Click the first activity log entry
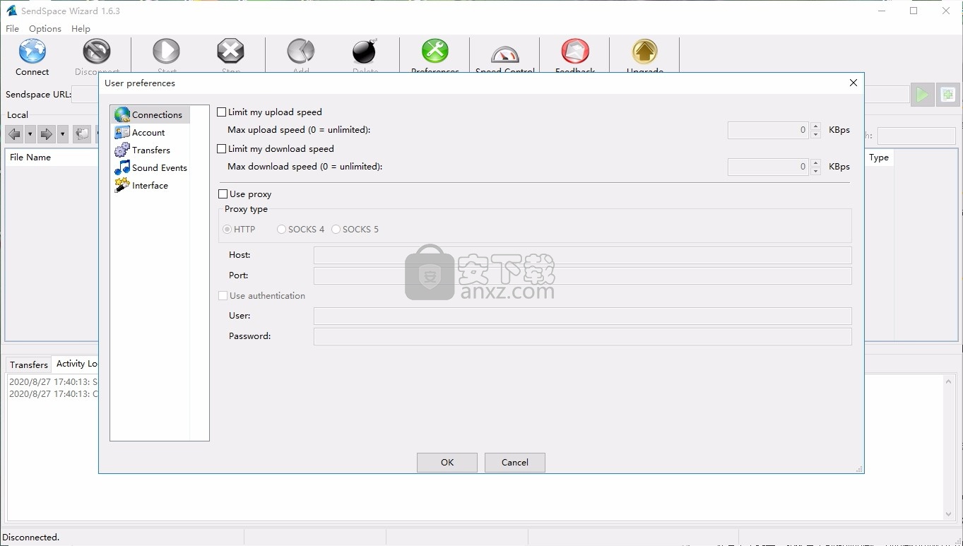This screenshot has width=963, height=546. pyautogui.click(x=53, y=382)
